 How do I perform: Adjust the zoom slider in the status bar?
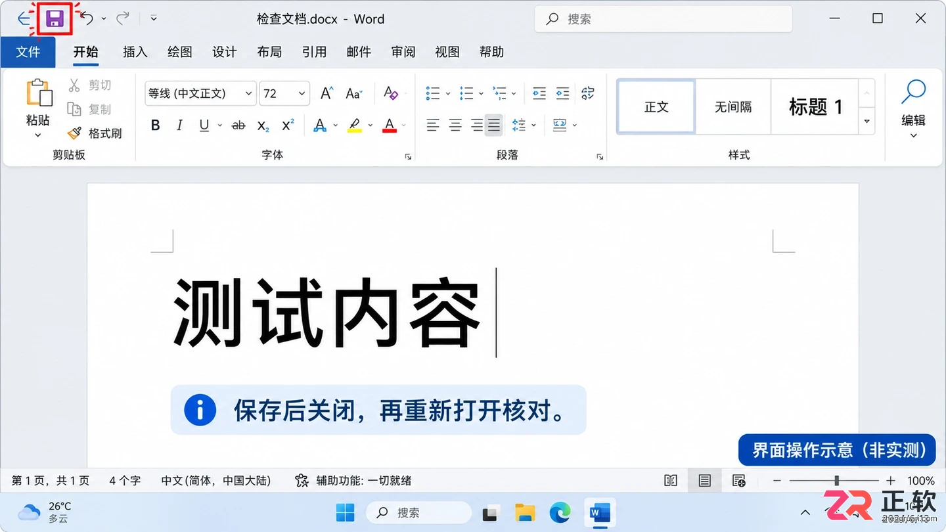(836, 481)
